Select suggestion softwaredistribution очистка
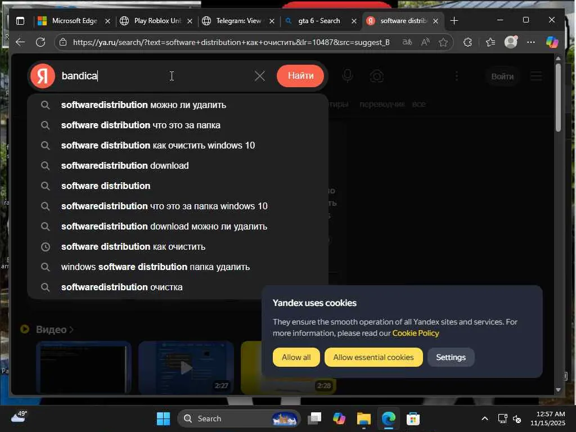This screenshot has height=432, width=576. [x=178, y=287]
